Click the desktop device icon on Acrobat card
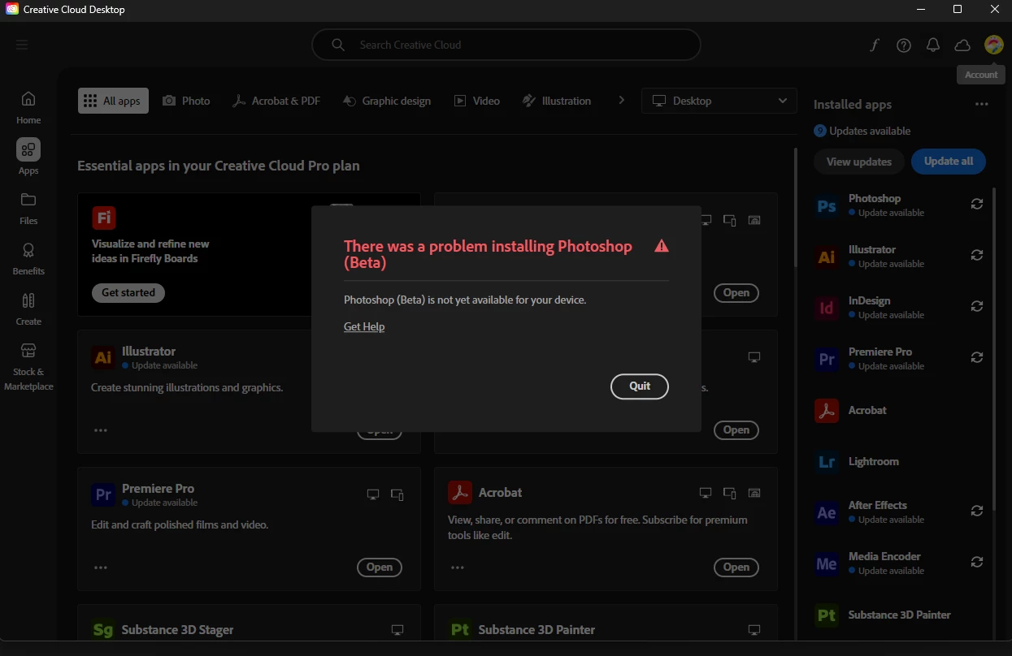 [x=706, y=494]
